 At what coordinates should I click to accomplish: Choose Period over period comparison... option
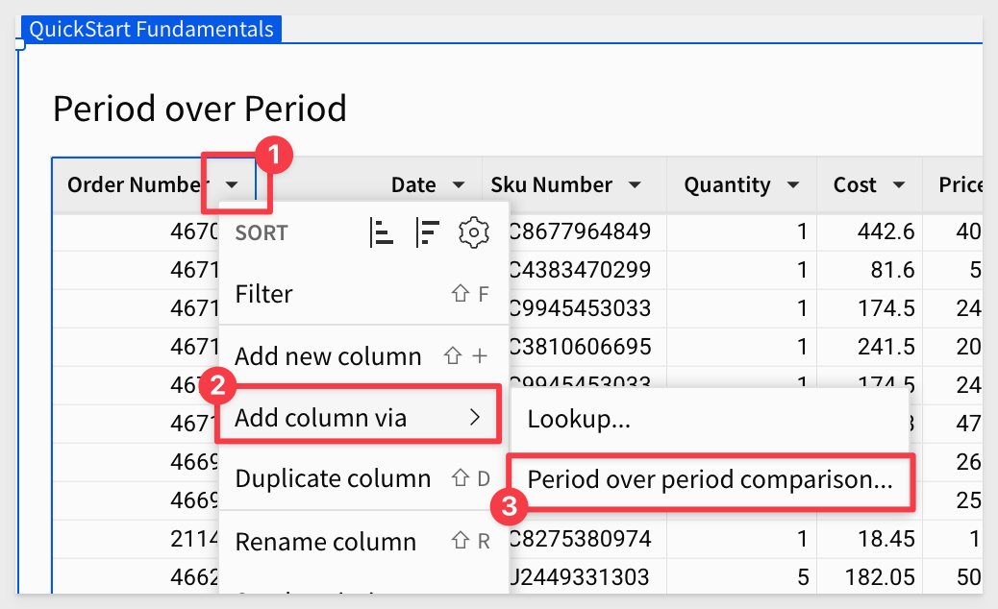tap(710, 480)
